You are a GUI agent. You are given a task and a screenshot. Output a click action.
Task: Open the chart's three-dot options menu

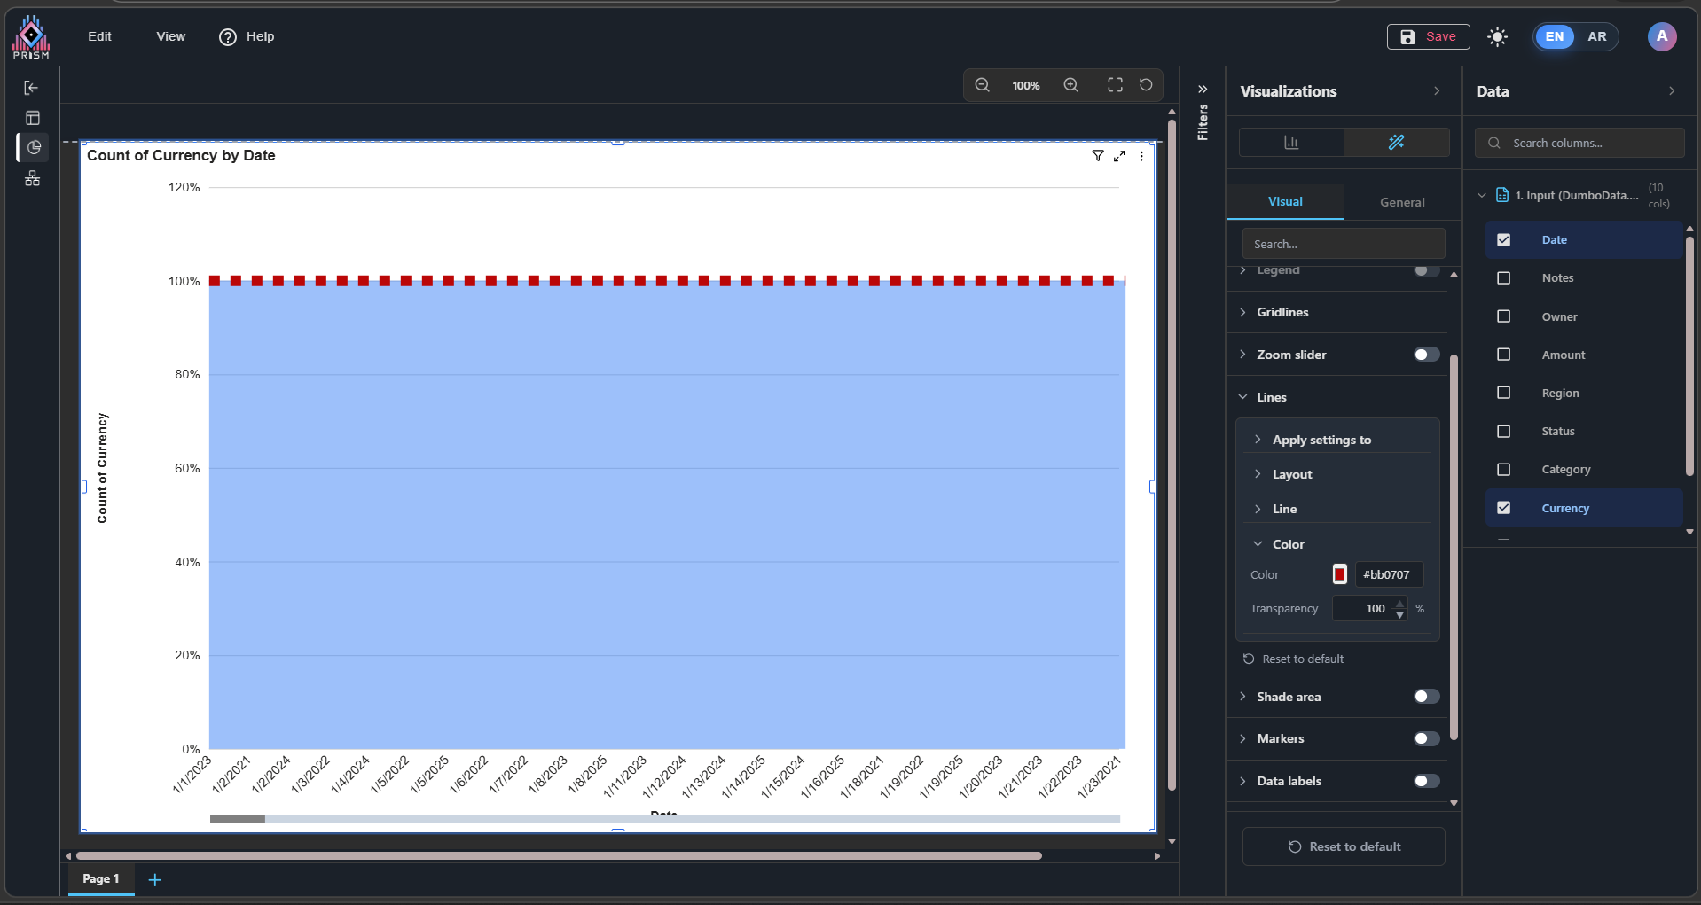tap(1141, 156)
